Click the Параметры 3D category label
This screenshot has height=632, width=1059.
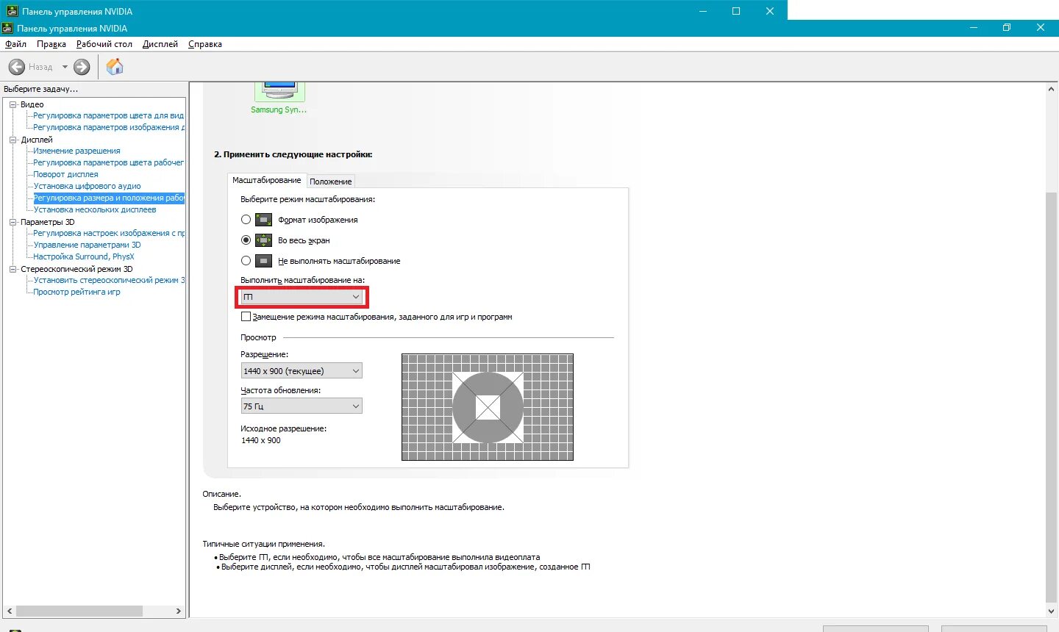48,222
